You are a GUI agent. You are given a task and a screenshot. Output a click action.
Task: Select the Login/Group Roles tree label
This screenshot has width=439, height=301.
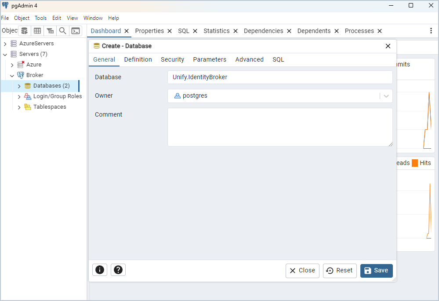(58, 96)
